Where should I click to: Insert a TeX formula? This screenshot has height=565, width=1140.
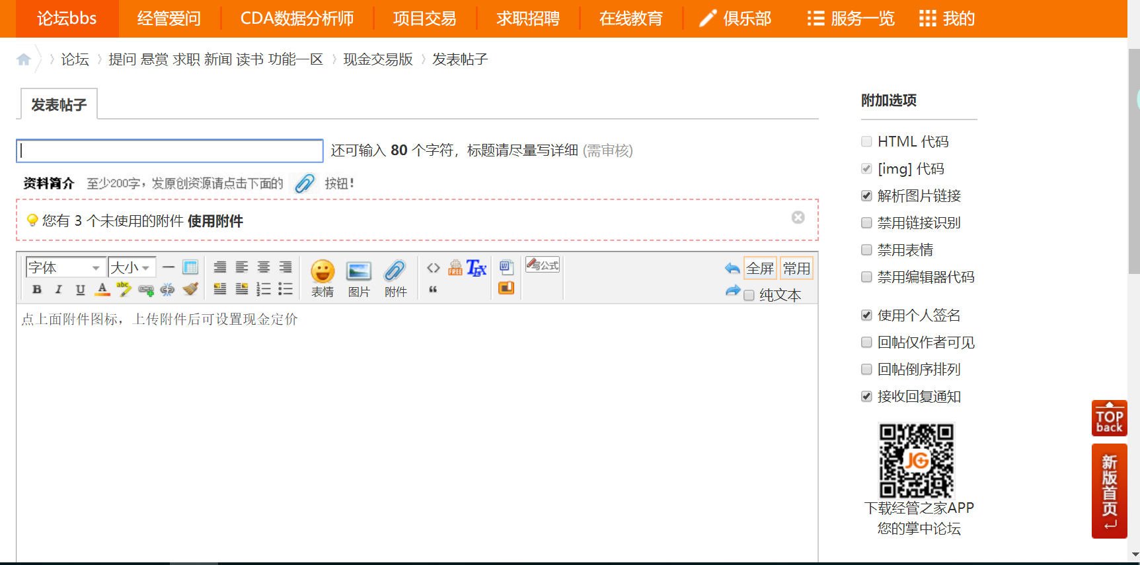click(x=476, y=267)
